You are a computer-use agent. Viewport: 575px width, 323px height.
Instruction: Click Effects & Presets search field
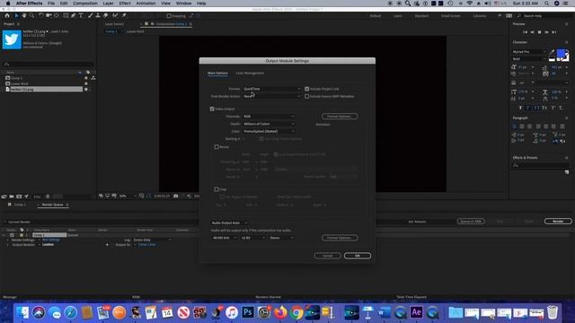pos(540,165)
